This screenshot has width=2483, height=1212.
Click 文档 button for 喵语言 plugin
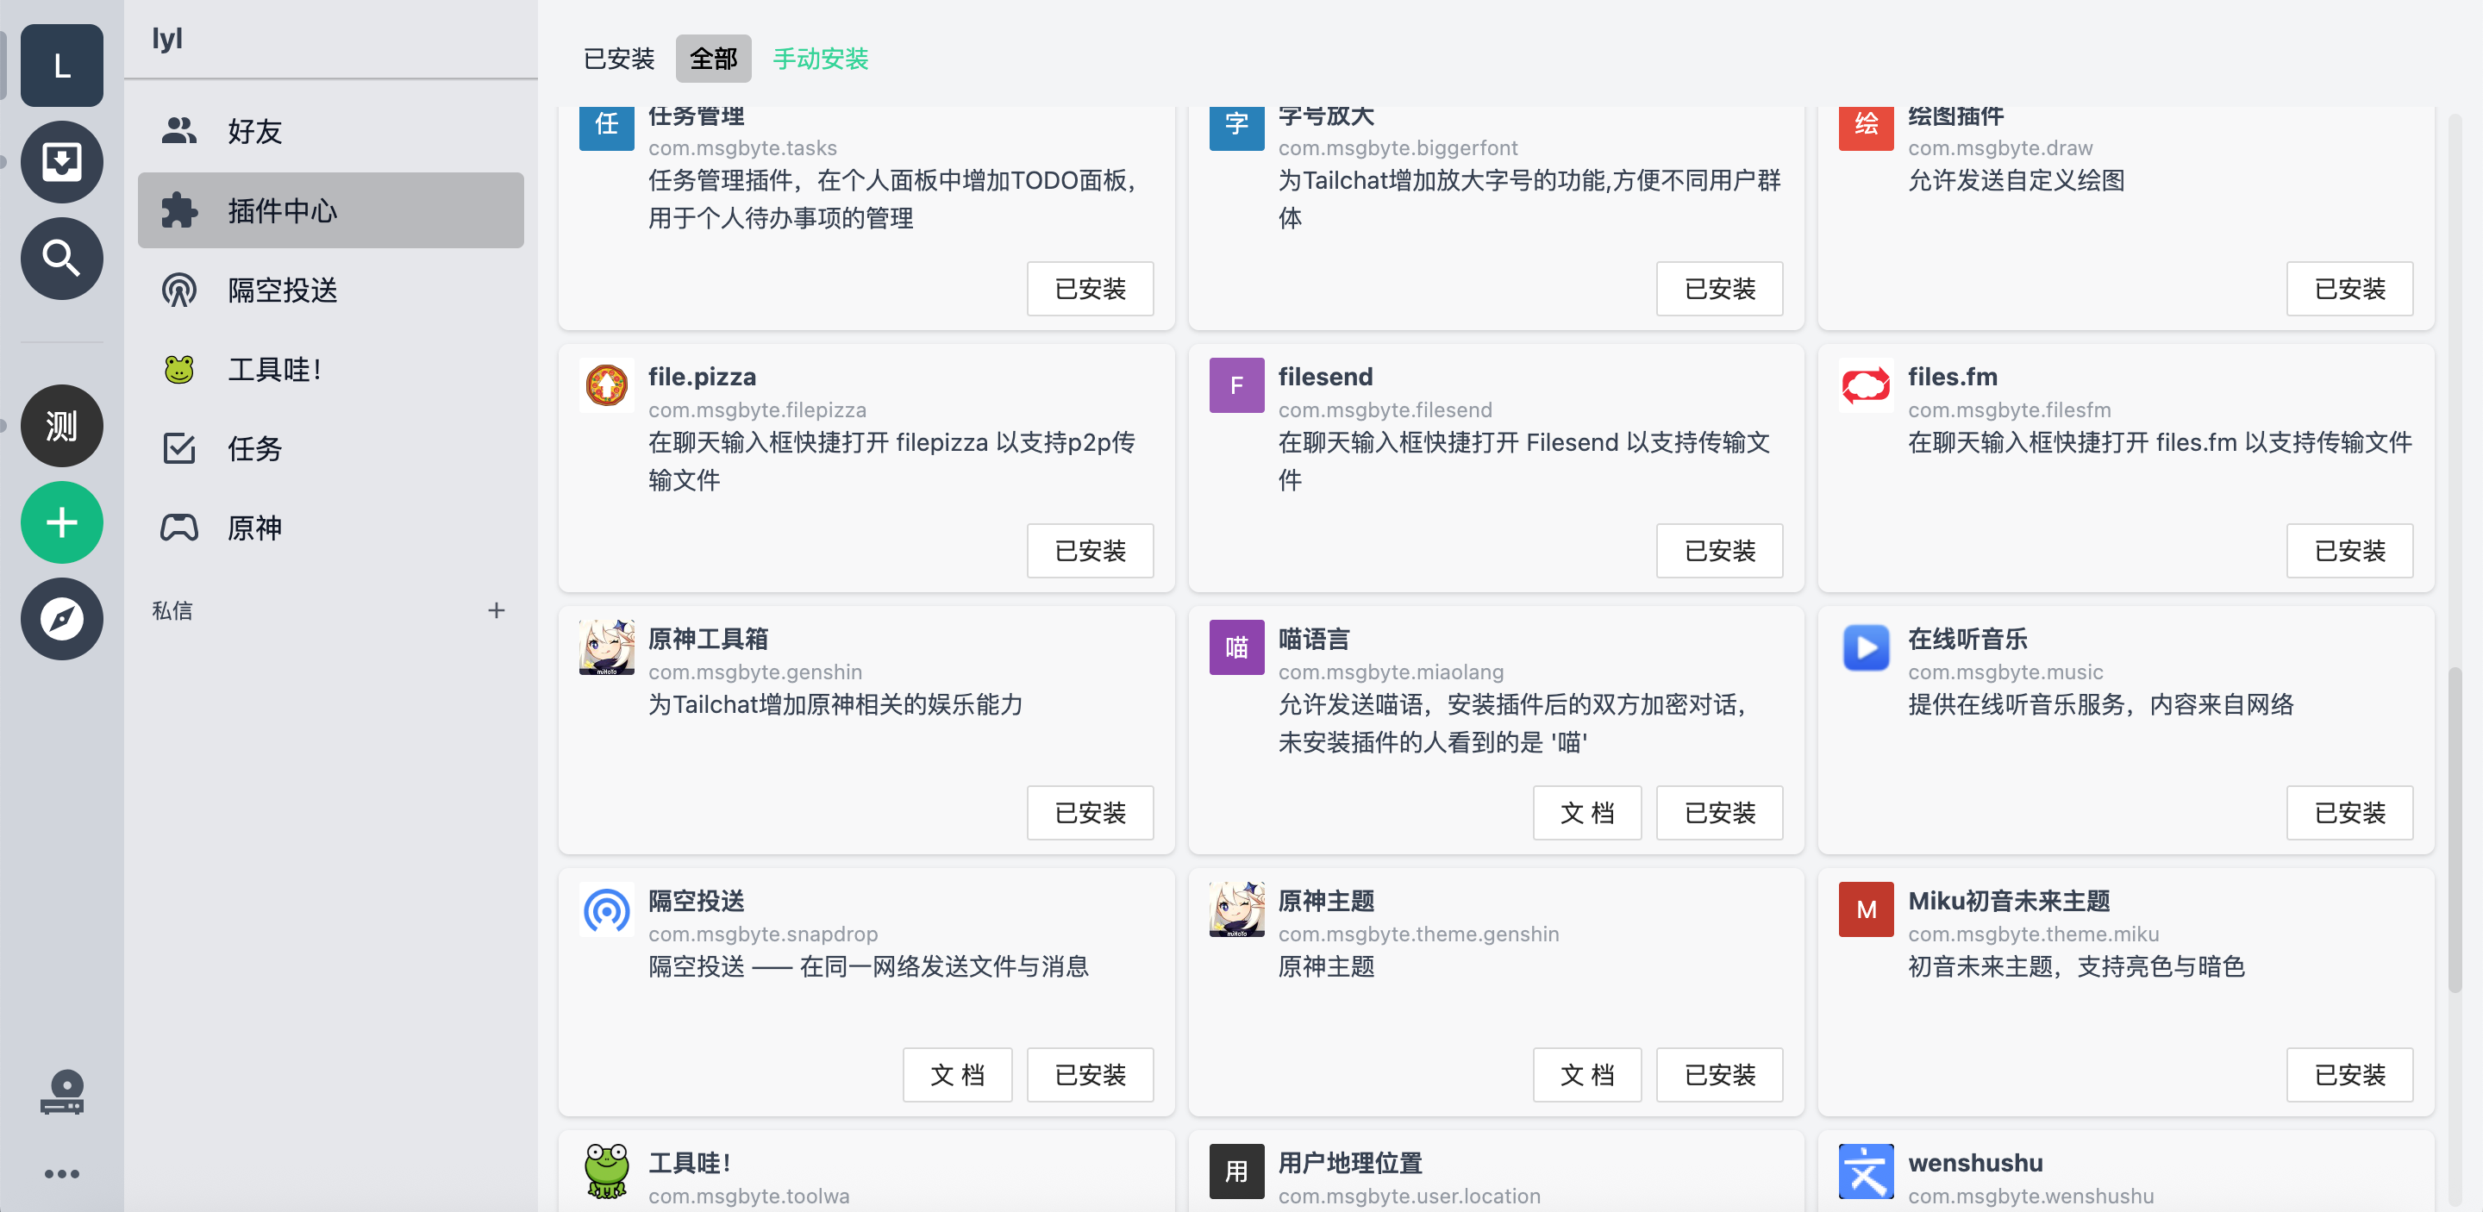coord(1586,813)
